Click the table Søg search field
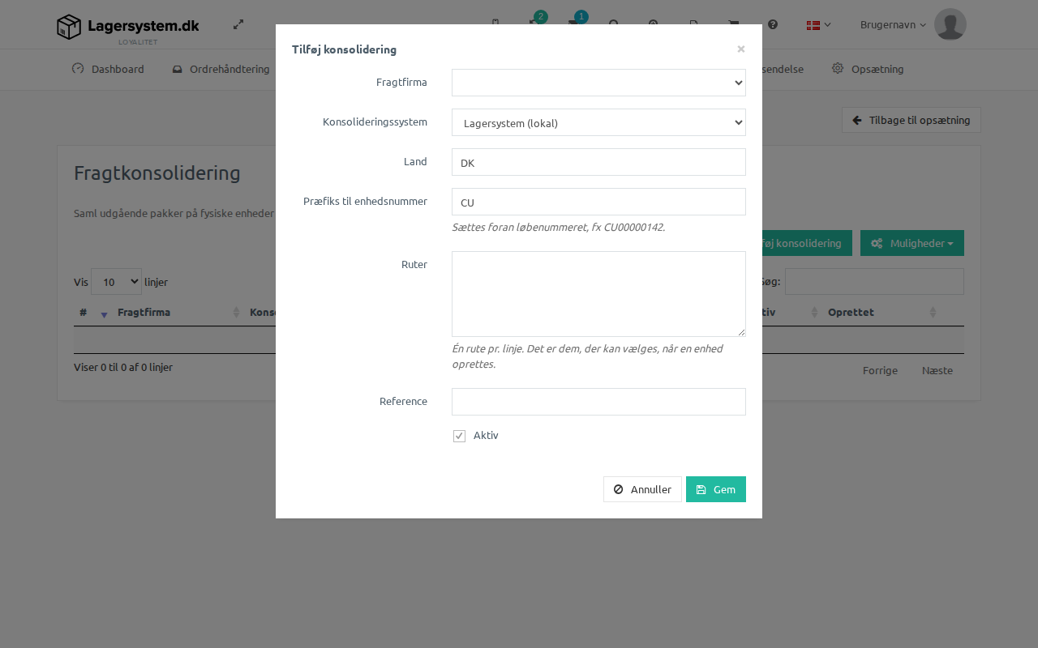1038x648 pixels. click(874, 281)
